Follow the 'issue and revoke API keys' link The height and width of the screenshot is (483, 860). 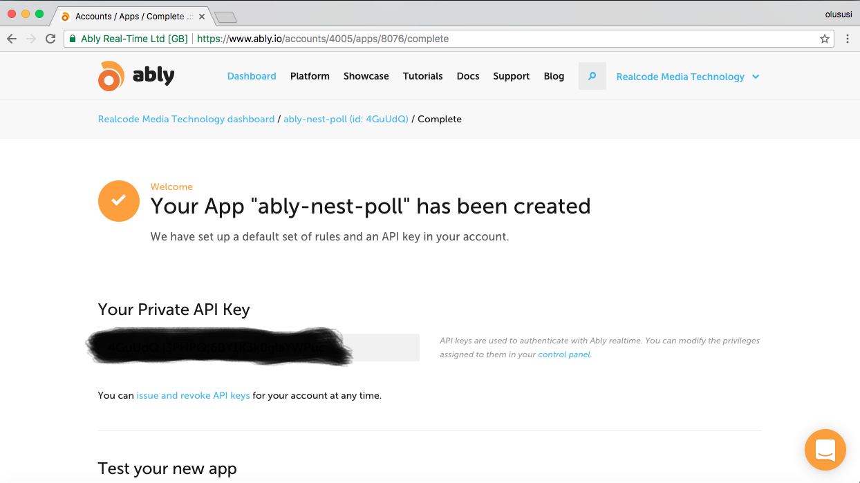click(194, 396)
